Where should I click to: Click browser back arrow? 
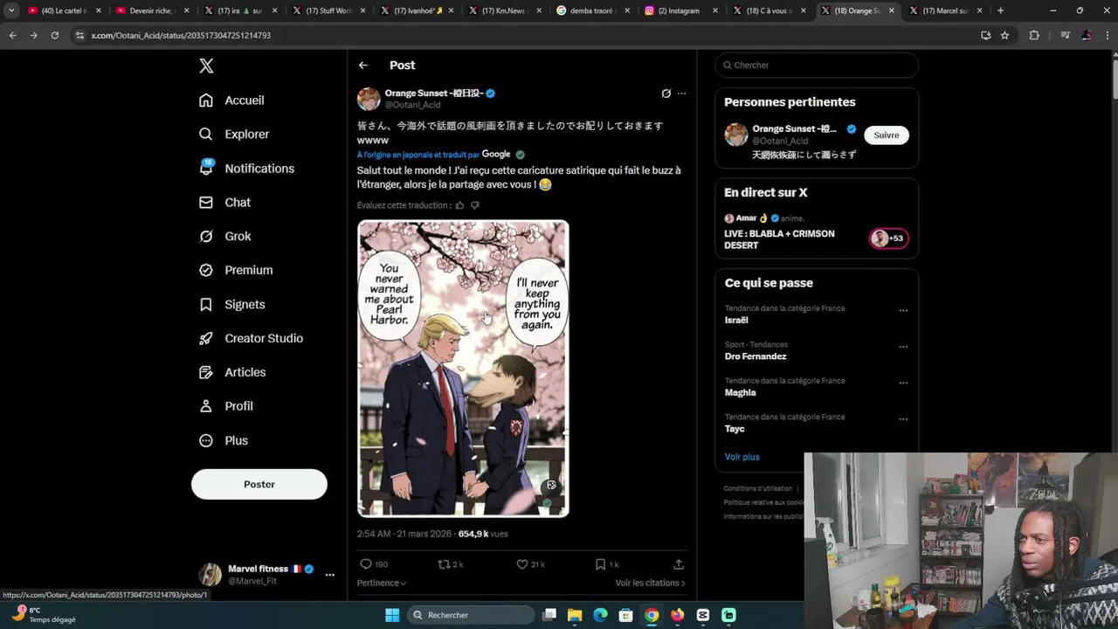(x=12, y=36)
